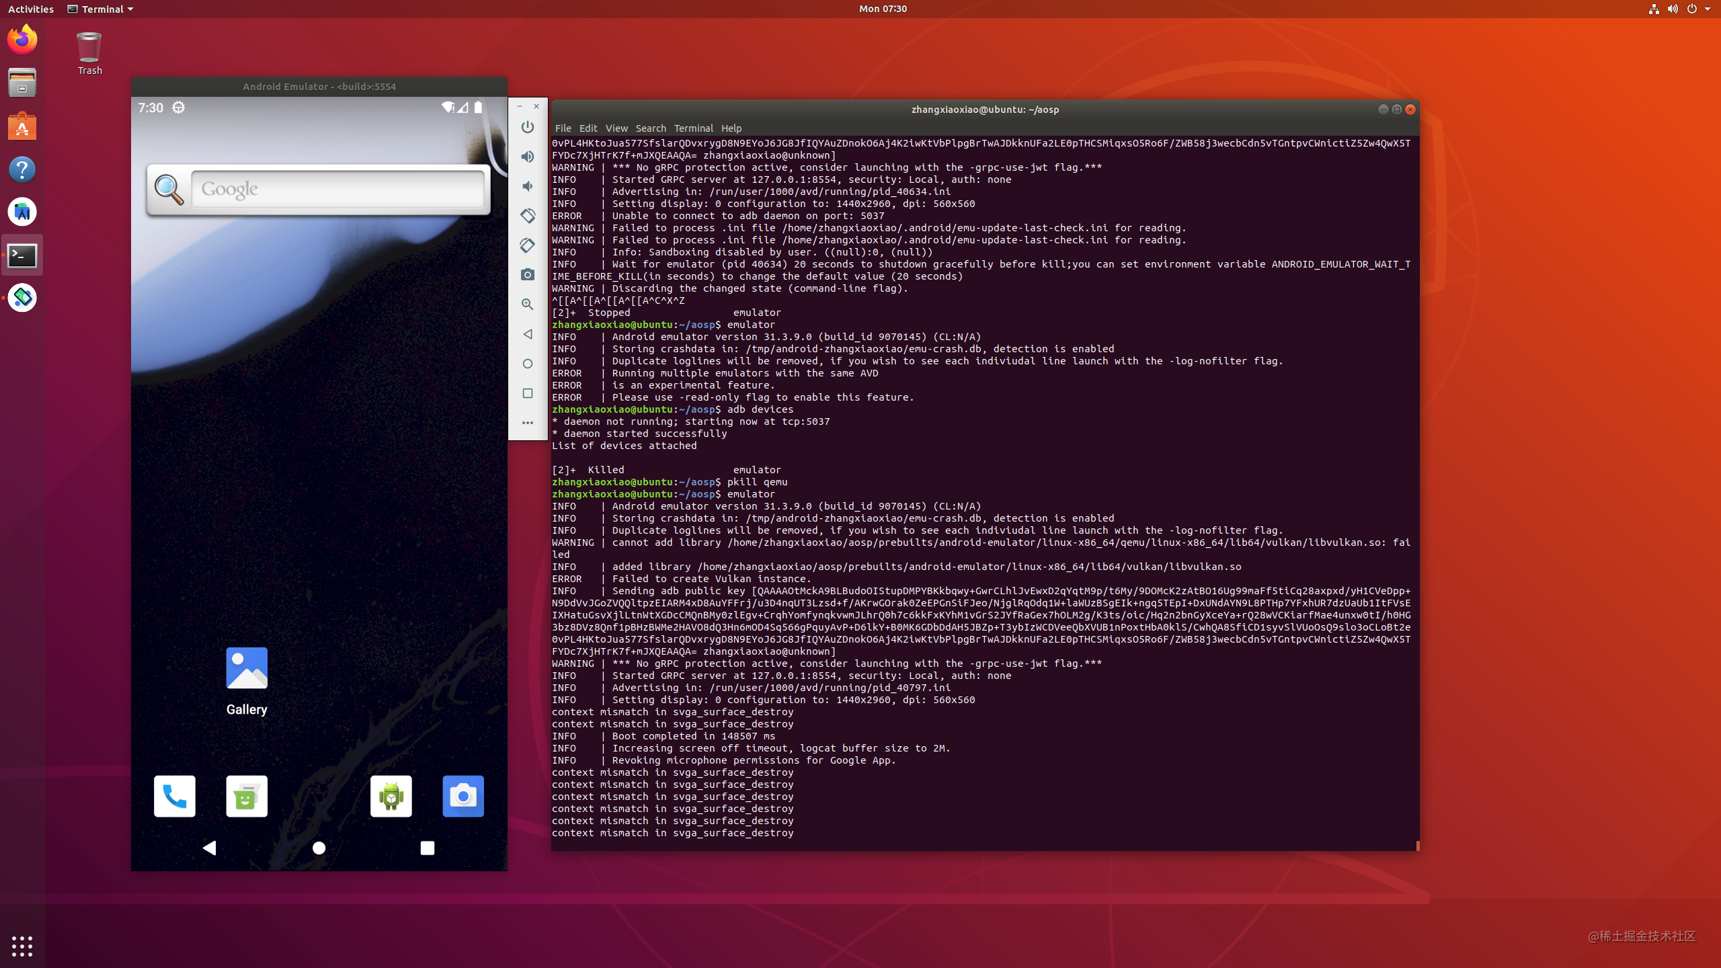Take an emulator screenshot with camera icon
Viewport: 1721px width, 968px height.
528,275
